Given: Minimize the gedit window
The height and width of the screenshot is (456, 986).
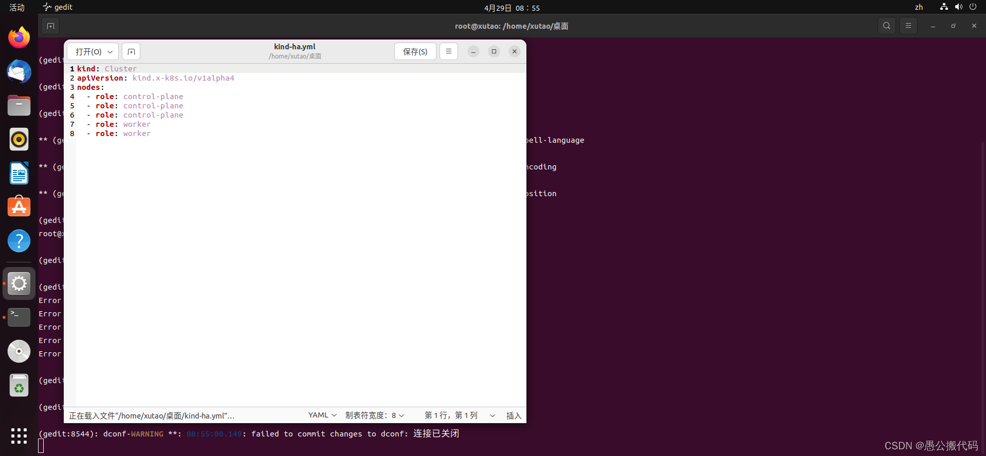Looking at the screenshot, I should (473, 51).
